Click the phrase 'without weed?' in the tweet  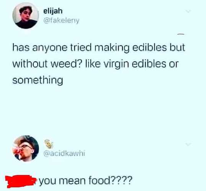point(47,64)
